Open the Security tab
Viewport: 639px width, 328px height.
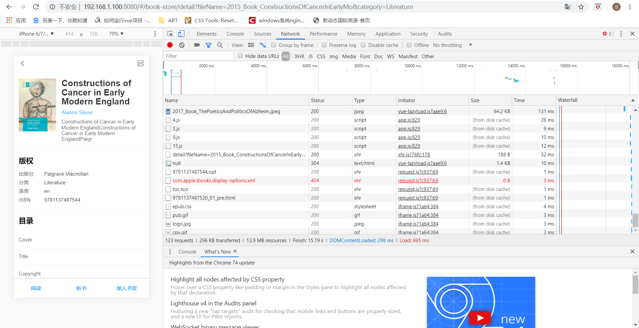(x=419, y=34)
